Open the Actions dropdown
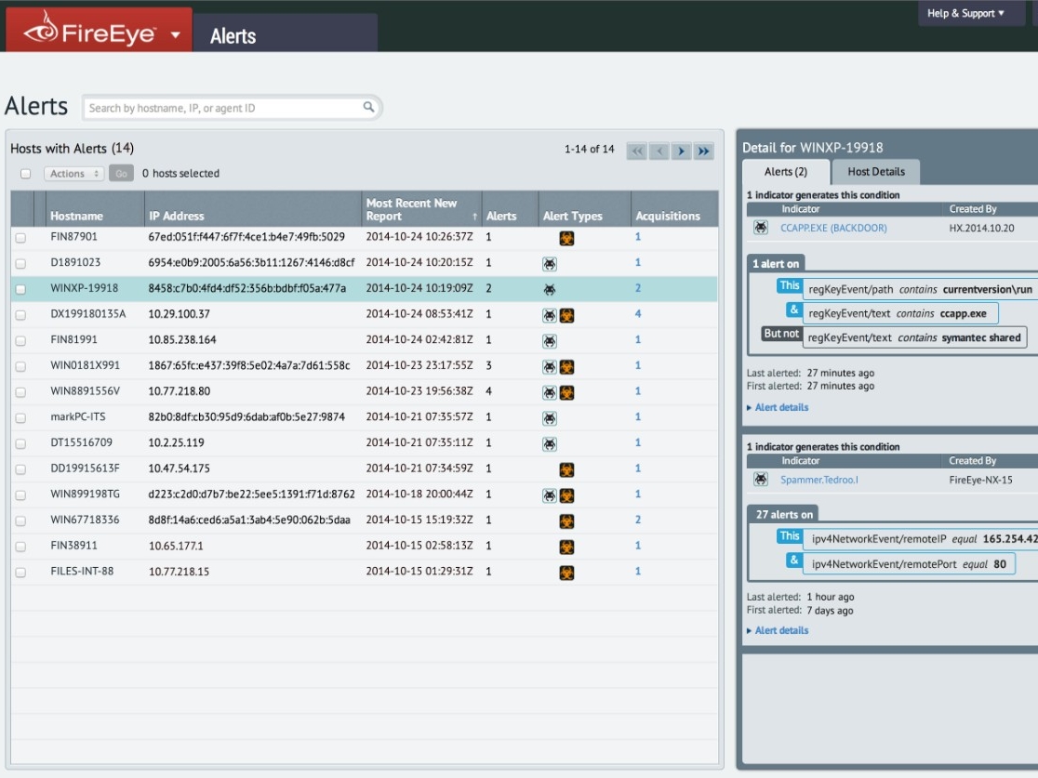1038x778 pixels. pos(74,173)
